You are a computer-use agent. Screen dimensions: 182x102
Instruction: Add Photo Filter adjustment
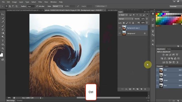point(172,59)
